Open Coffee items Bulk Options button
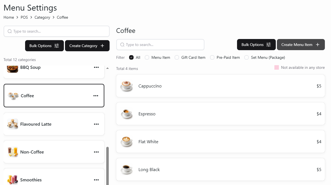 coord(256,45)
